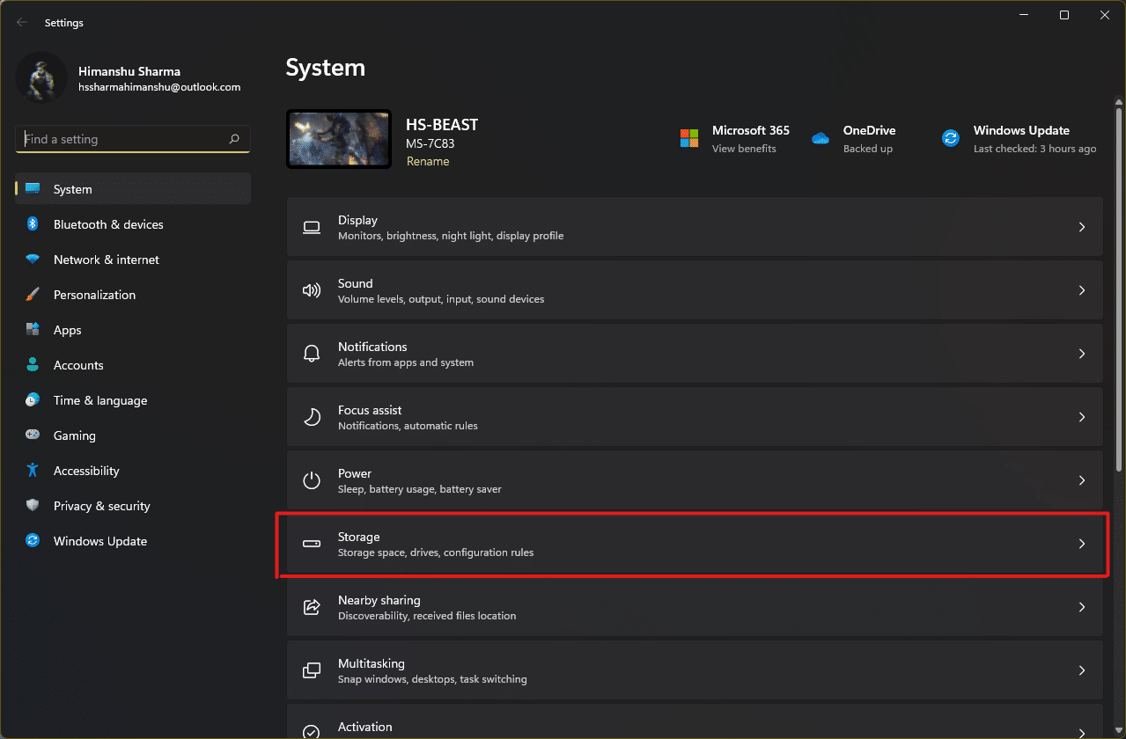1126x739 pixels.
Task: Click the Notifications bell icon
Action: point(312,354)
